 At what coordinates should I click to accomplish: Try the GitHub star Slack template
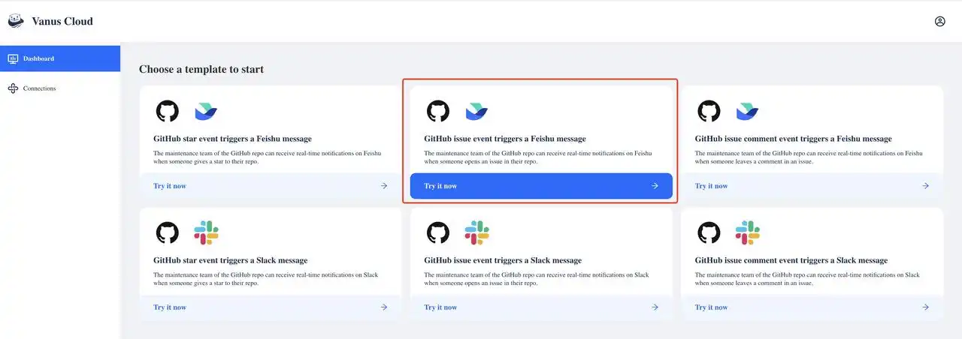pos(271,307)
